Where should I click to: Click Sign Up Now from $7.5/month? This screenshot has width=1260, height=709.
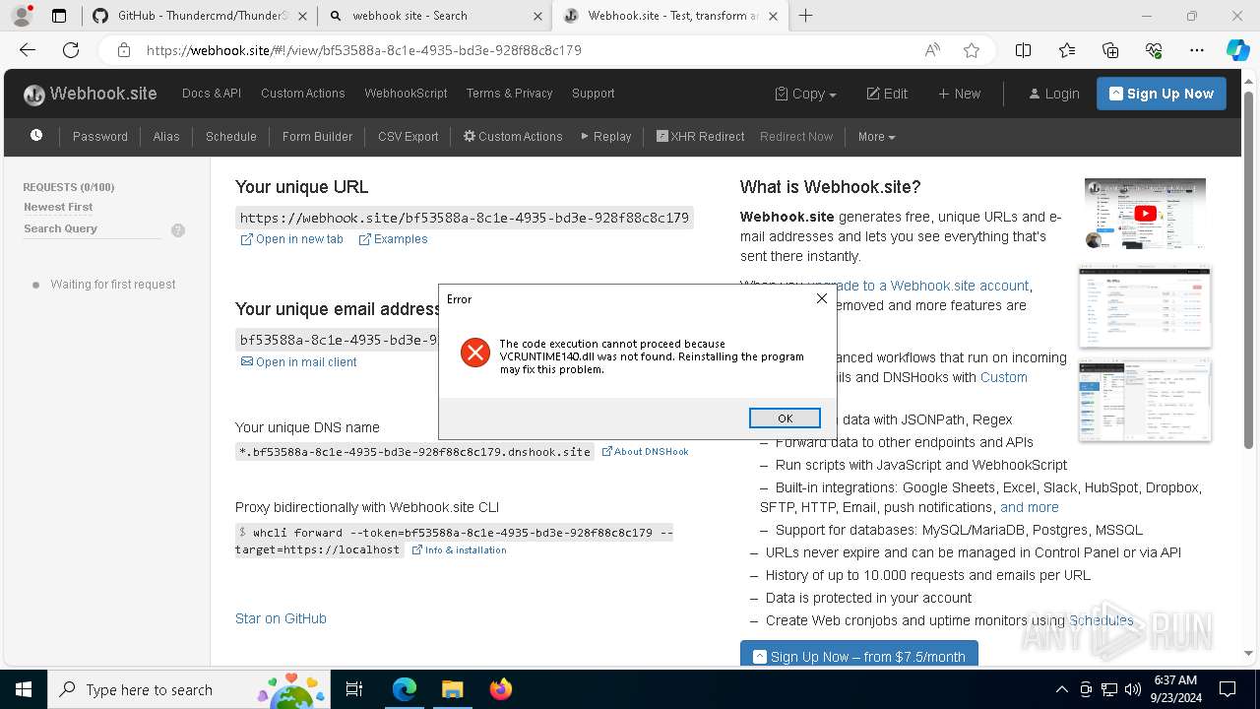click(x=859, y=656)
